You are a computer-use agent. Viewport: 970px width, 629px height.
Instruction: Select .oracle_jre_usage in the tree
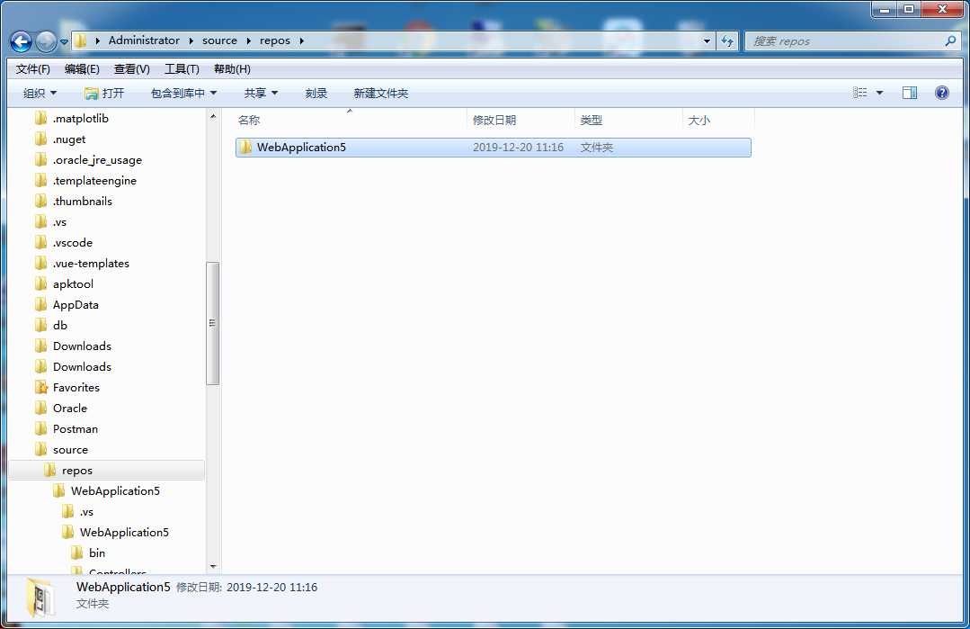(97, 160)
